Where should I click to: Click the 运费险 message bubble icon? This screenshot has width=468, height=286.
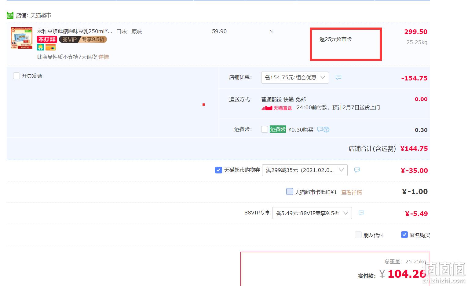320,129
